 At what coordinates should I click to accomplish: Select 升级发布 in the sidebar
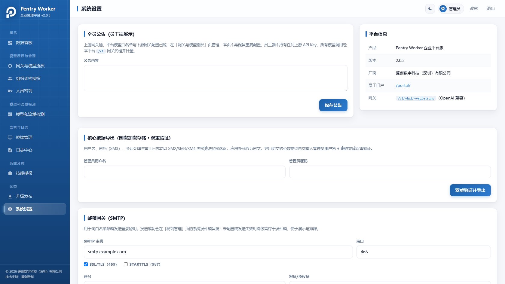(x=35, y=197)
